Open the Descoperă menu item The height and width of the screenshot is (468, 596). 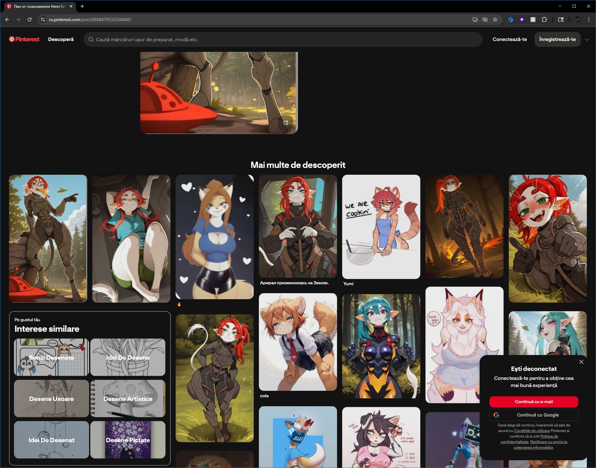[61, 39]
